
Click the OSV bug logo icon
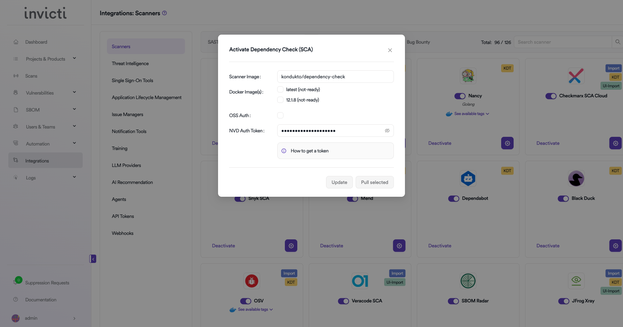(252, 281)
